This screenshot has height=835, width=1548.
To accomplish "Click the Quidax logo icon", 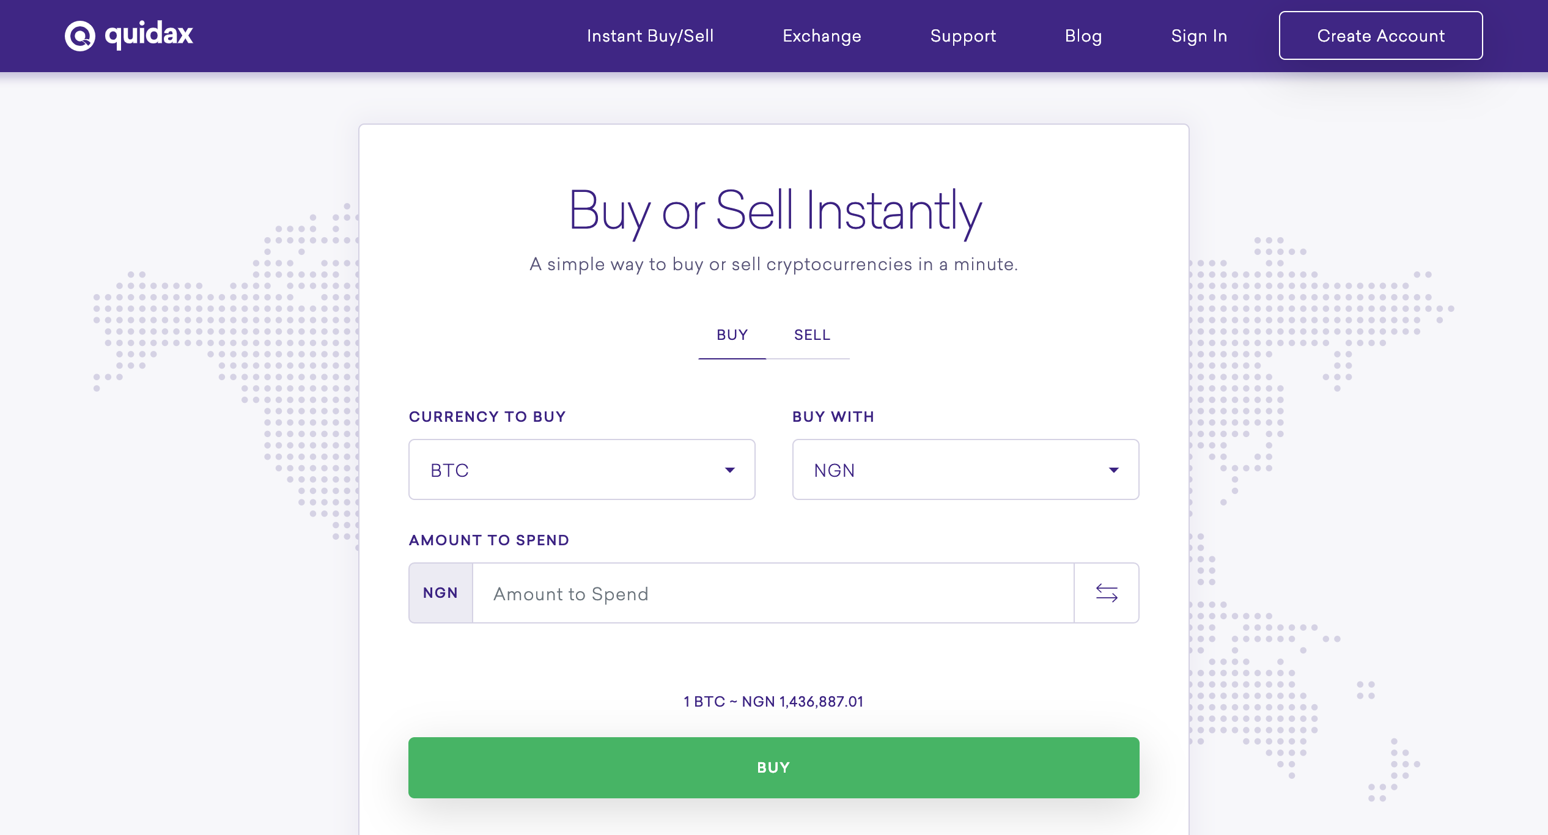I will (x=80, y=35).
